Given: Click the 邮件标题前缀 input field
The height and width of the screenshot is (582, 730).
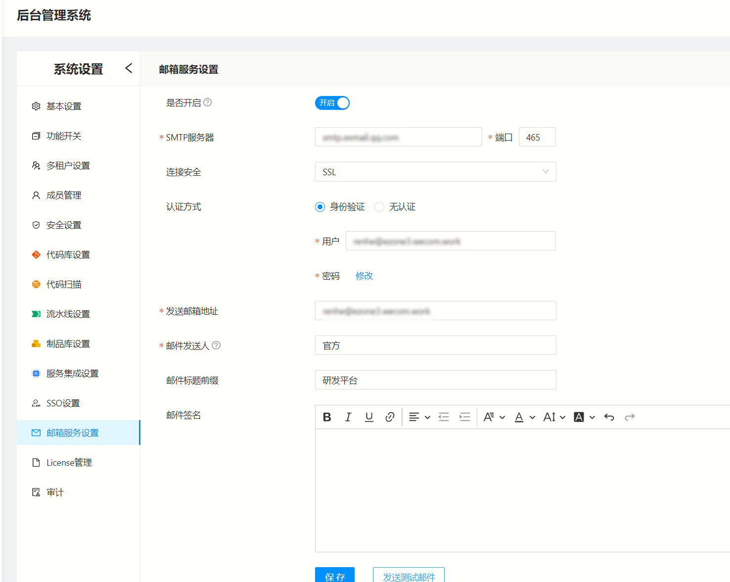Looking at the screenshot, I should pos(435,380).
